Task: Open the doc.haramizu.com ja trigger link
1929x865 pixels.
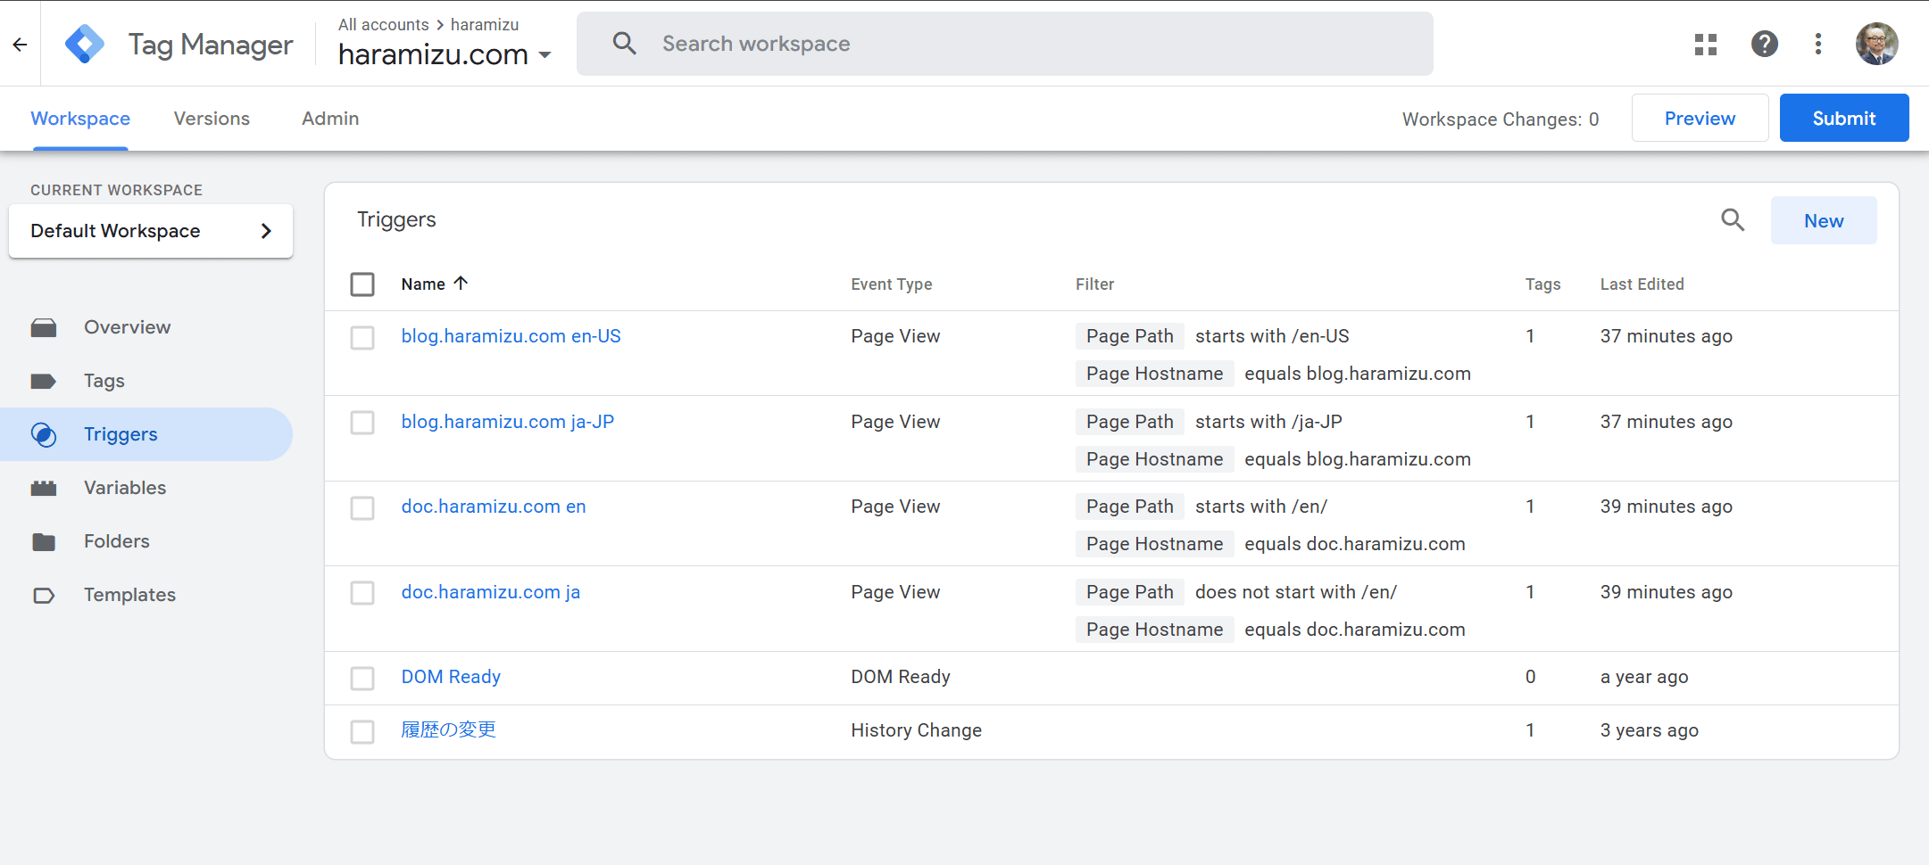Action: tap(490, 592)
